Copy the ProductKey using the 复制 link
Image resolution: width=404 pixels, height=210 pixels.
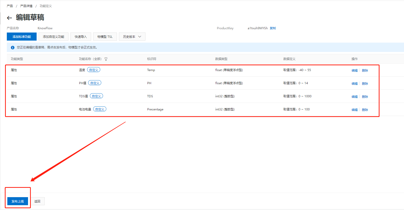click(273, 28)
